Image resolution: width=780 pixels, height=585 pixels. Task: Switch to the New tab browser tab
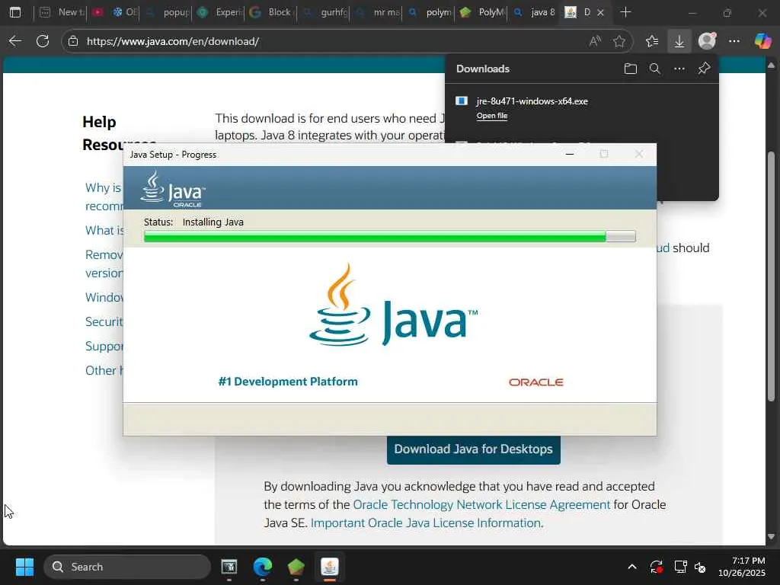[62, 12]
